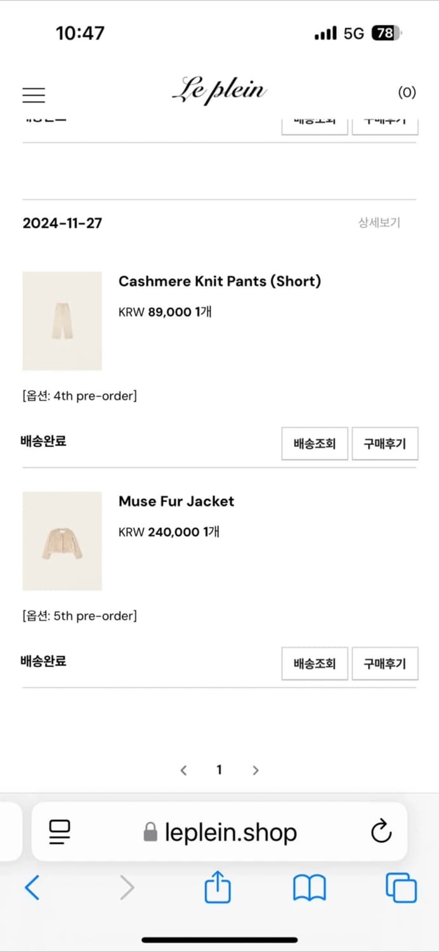439x952 pixels.
Task: View the Cashmere Knit Pants thumbnail
Action: pyautogui.click(x=62, y=321)
